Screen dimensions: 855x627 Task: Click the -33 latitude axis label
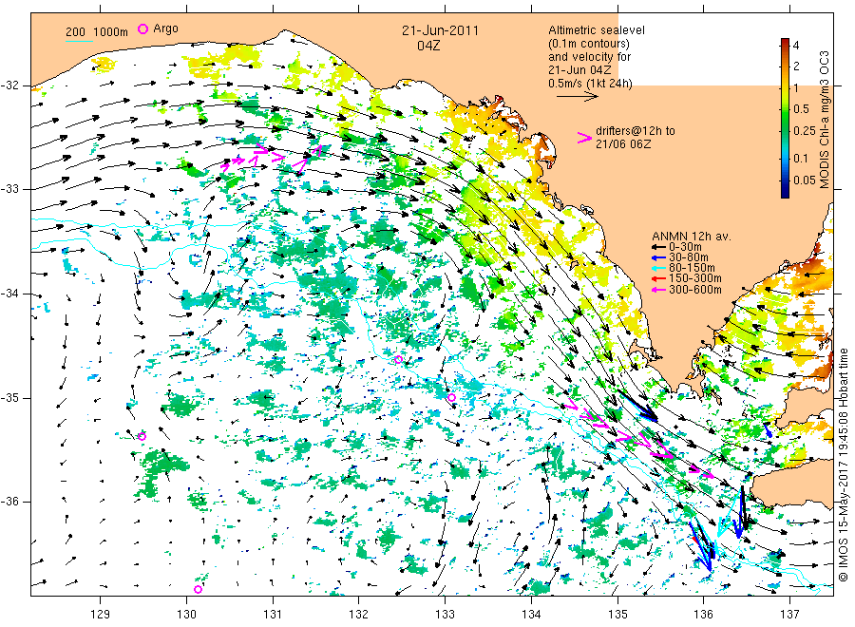click(x=9, y=189)
